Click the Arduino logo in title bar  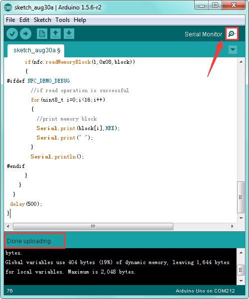pos(8,7)
